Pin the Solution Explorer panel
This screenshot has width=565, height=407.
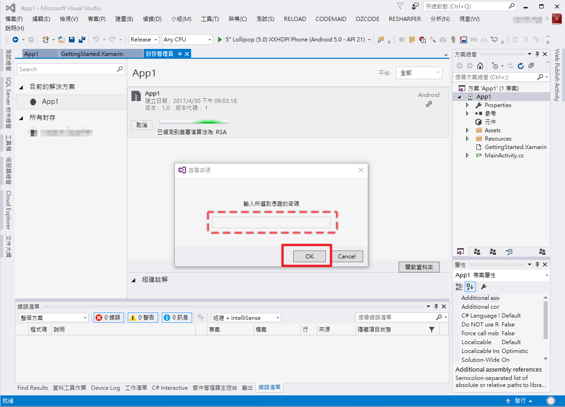pos(537,54)
